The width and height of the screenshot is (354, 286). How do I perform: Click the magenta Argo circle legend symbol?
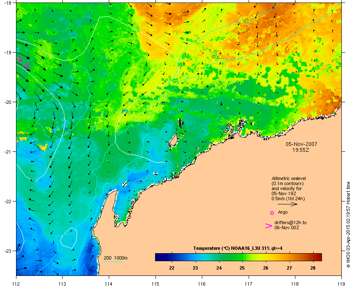(x=272, y=213)
